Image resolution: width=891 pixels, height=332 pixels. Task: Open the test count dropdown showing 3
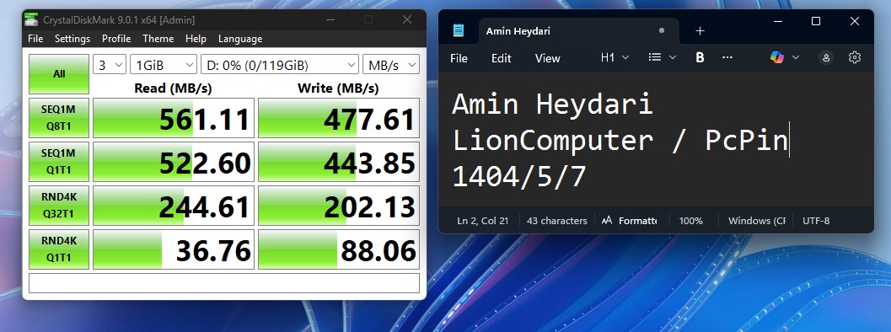(110, 65)
